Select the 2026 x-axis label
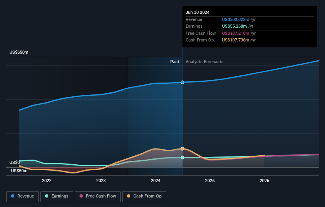Screen dimensions: 325x207 pos(264,181)
